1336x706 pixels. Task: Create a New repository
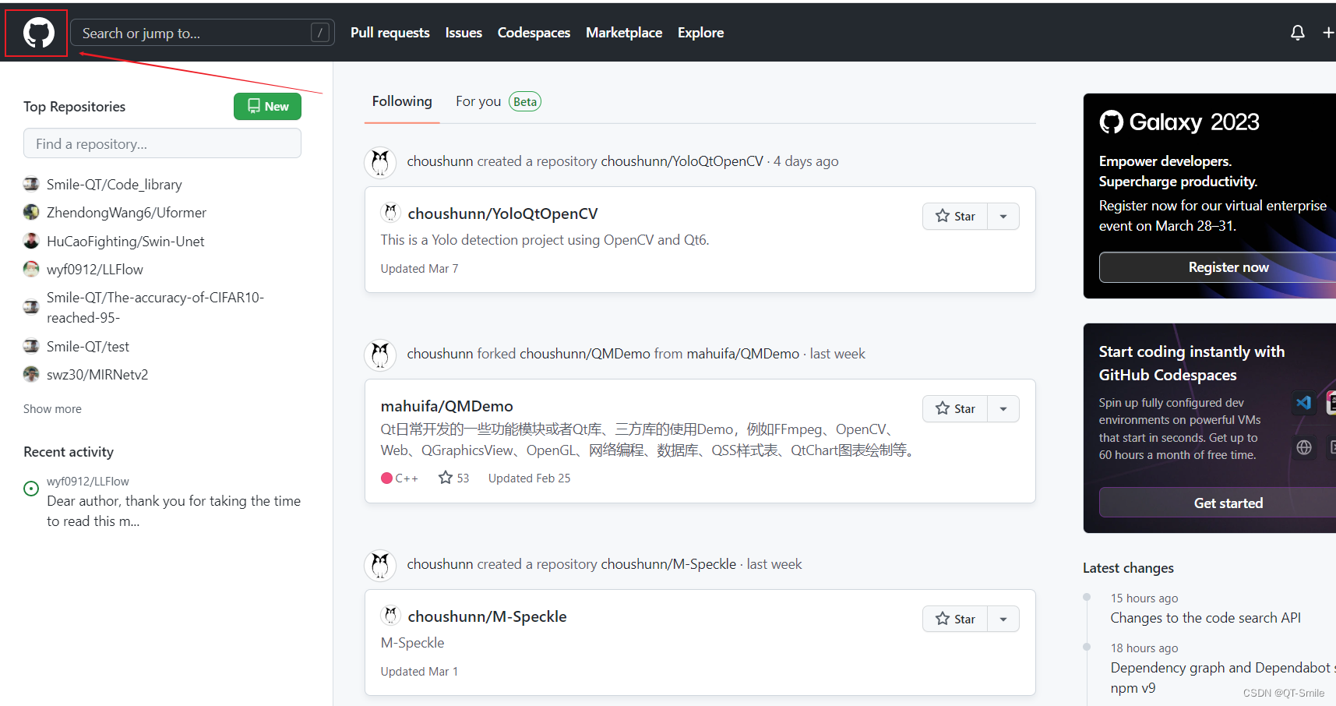point(267,107)
